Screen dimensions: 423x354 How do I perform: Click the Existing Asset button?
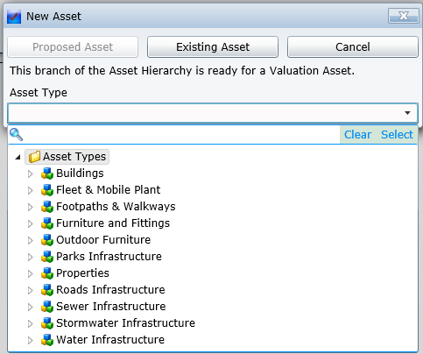click(213, 47)
